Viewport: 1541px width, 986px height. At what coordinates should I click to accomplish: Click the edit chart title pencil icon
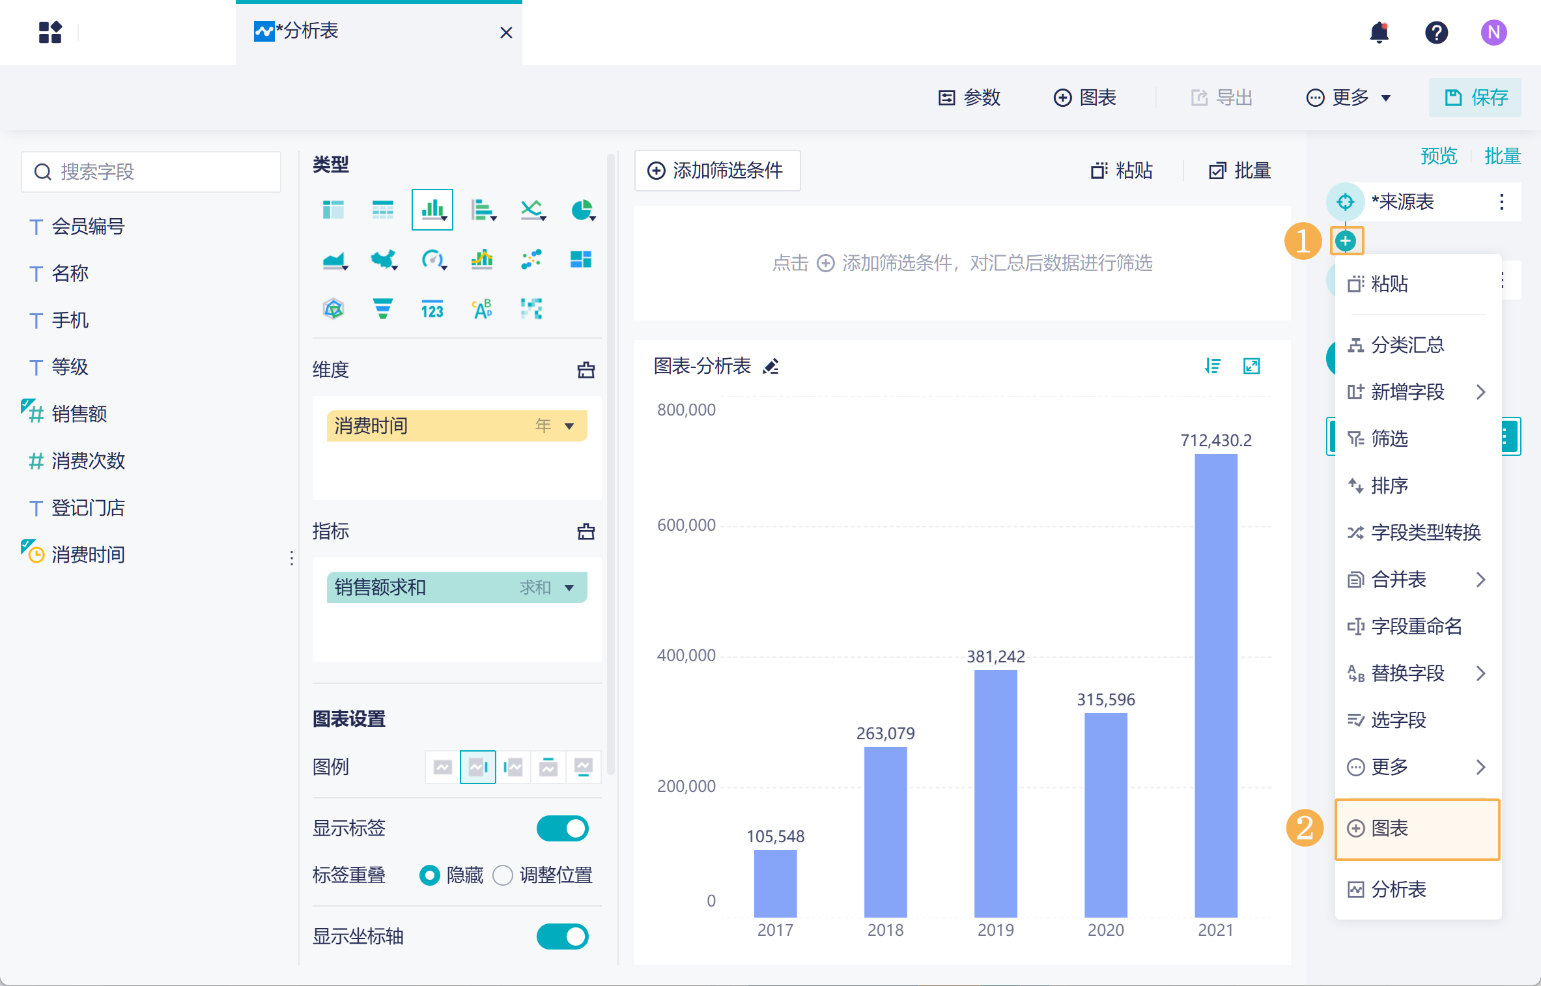tap(772, 367)
